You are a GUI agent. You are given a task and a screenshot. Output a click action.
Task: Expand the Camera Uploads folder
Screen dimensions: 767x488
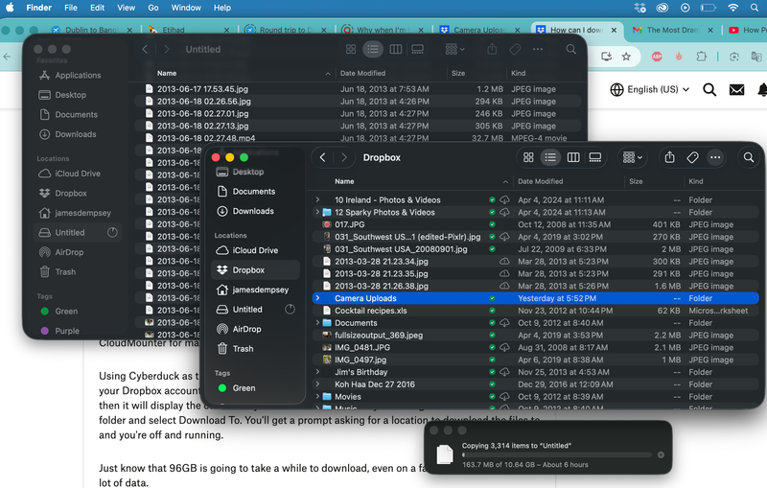point(317,298)
